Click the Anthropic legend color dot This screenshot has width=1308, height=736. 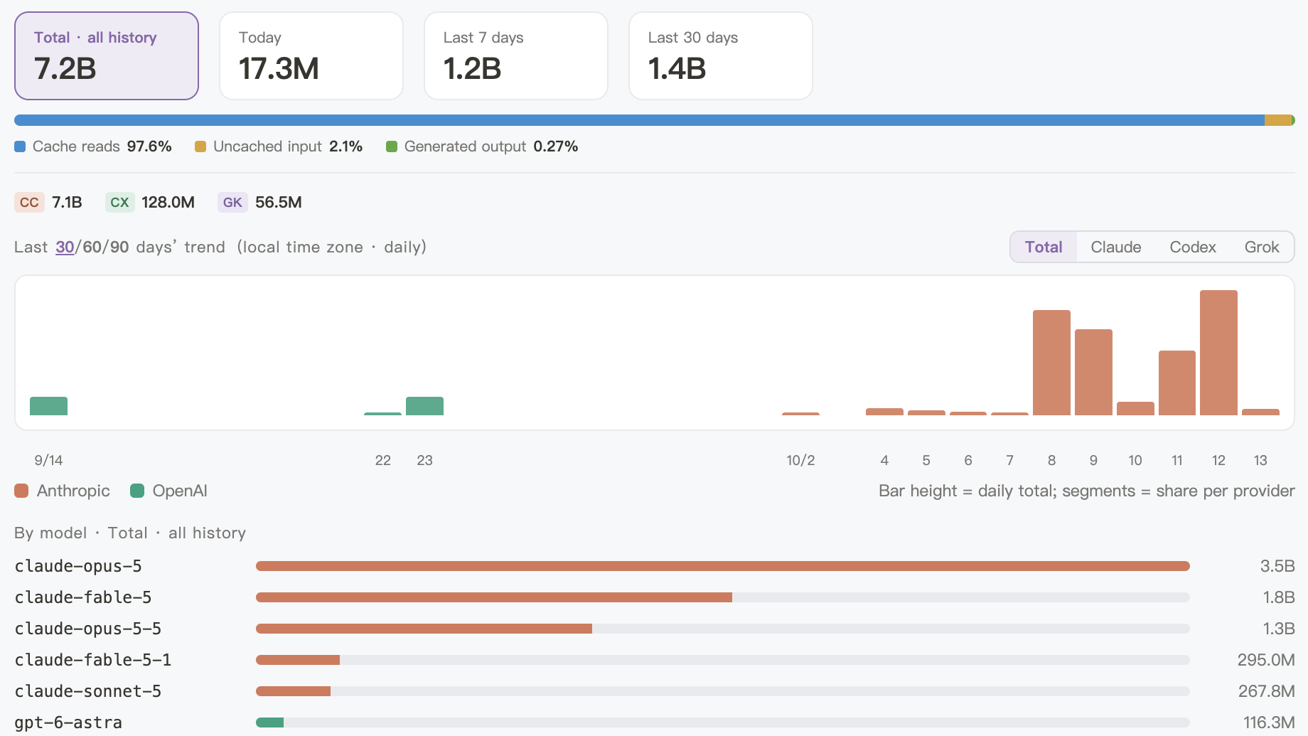21,491
